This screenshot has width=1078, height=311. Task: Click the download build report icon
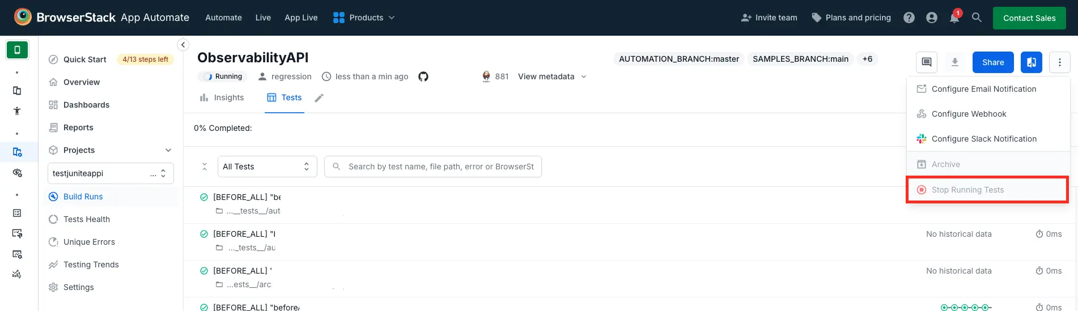coord(955,62)
